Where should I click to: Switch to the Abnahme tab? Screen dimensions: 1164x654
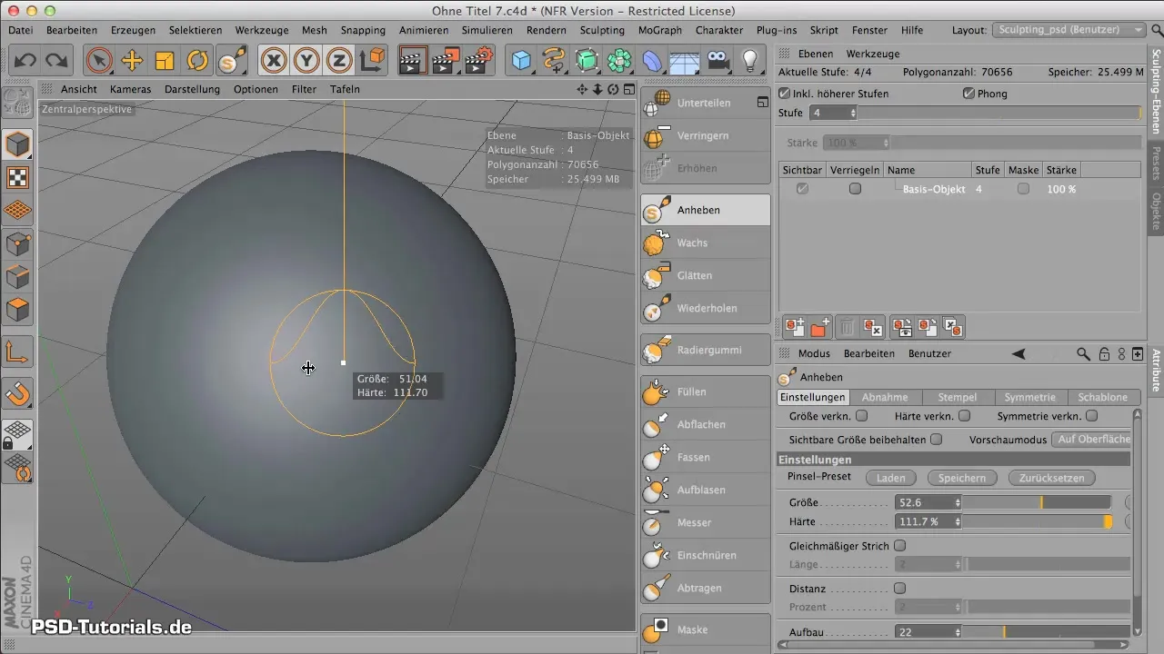(x=885, y=397)
